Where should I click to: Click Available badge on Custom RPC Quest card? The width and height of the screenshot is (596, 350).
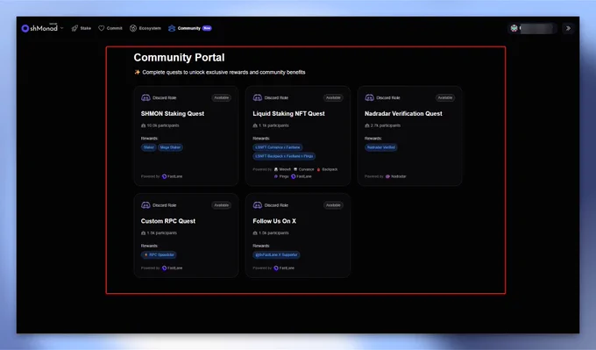(x=221, y=205)
